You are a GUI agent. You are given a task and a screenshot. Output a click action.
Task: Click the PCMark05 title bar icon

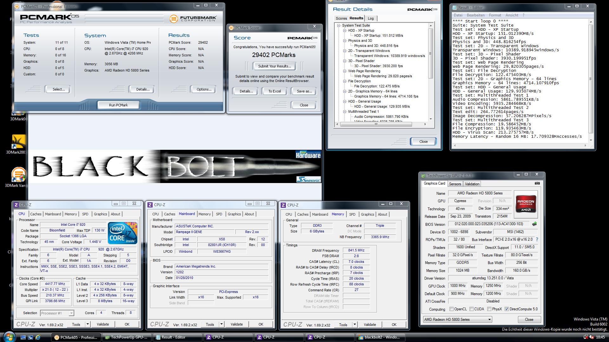coord(17,6)
